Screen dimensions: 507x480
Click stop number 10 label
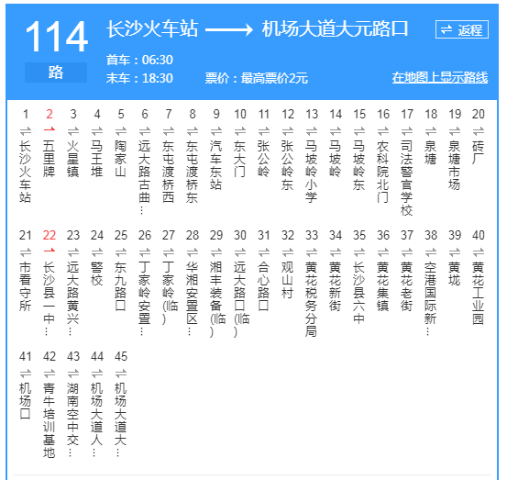[240, 114]
